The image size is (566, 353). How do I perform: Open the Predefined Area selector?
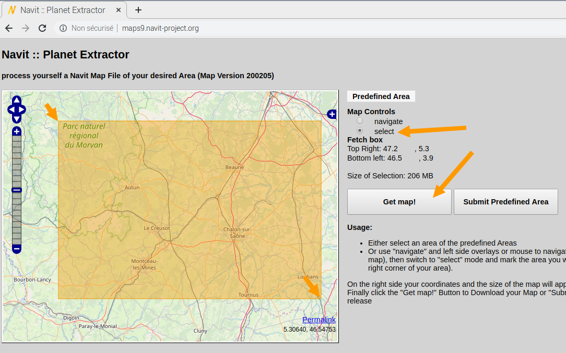point(381,96)
